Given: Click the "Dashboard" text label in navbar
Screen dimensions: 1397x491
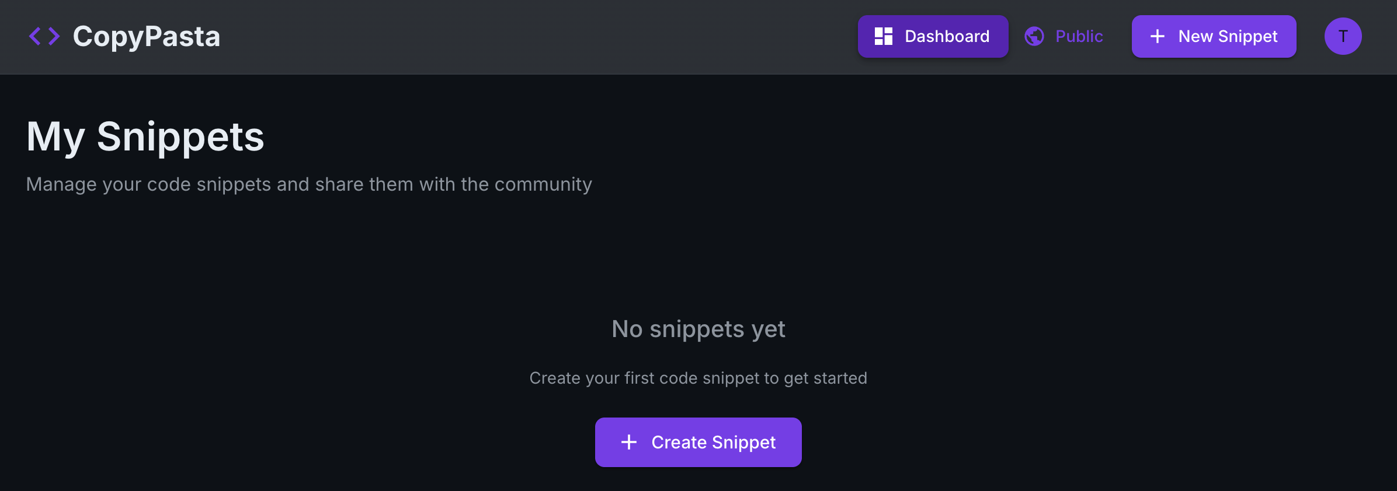Looking at the screenshot, I should point(947,36).
